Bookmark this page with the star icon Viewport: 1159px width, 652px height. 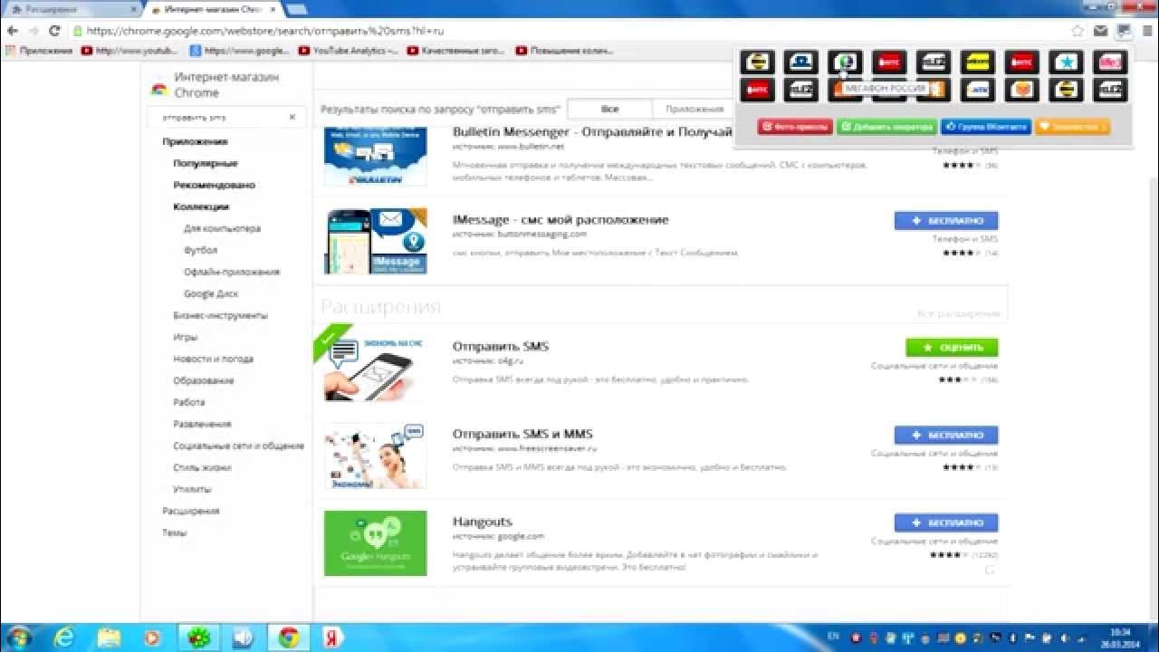[1078, 31]
